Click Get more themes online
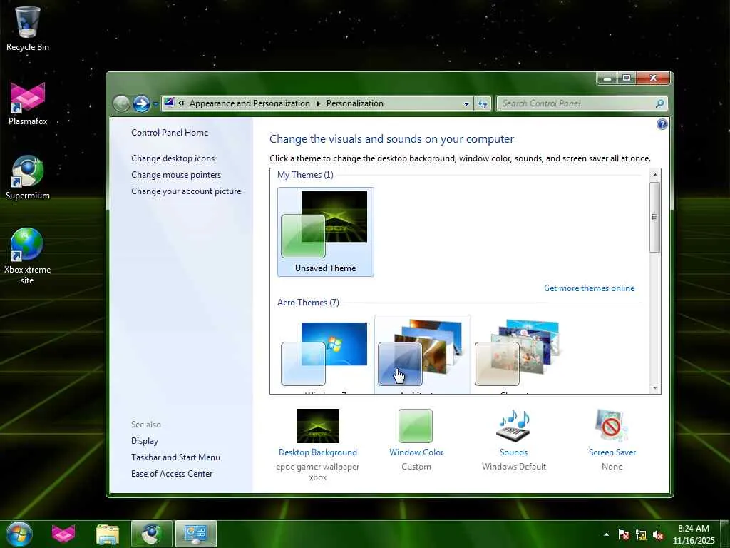This screenshot has height=548, width=730. (589, 288)
